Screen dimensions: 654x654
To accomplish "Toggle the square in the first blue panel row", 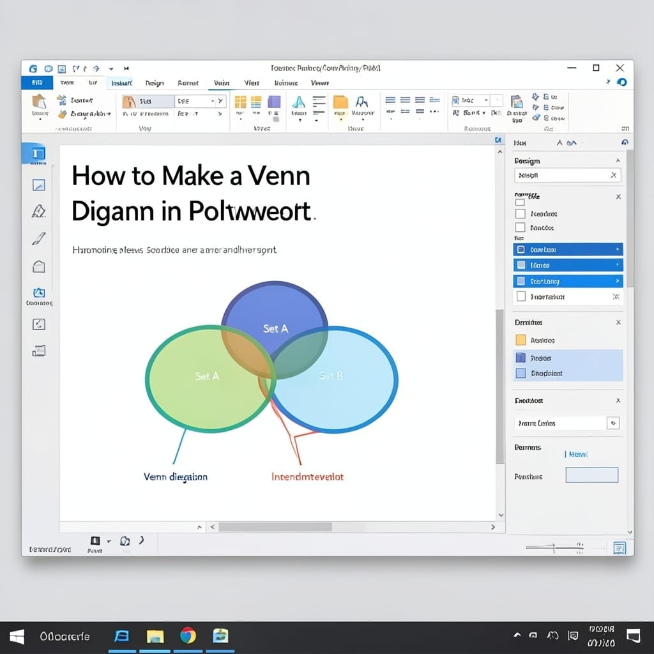I will (x=521, y=250).
